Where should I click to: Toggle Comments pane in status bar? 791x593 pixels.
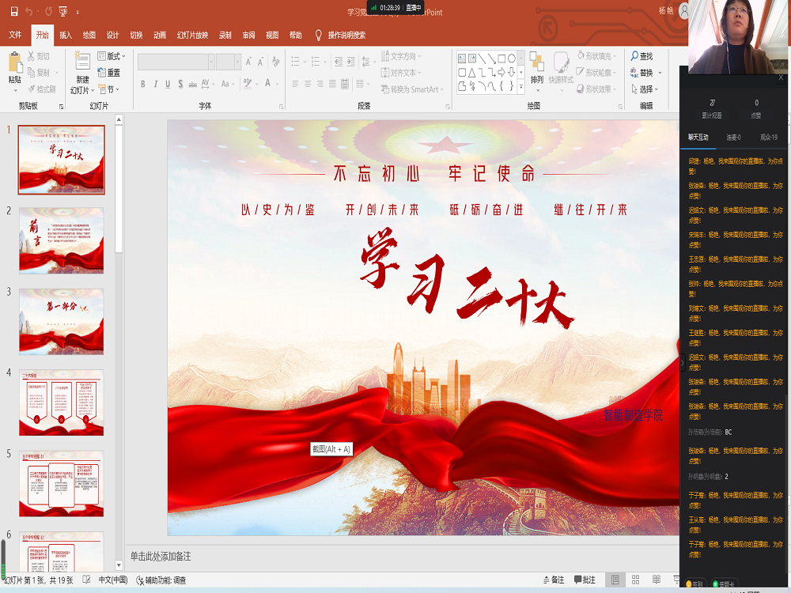tap(585, 580)
